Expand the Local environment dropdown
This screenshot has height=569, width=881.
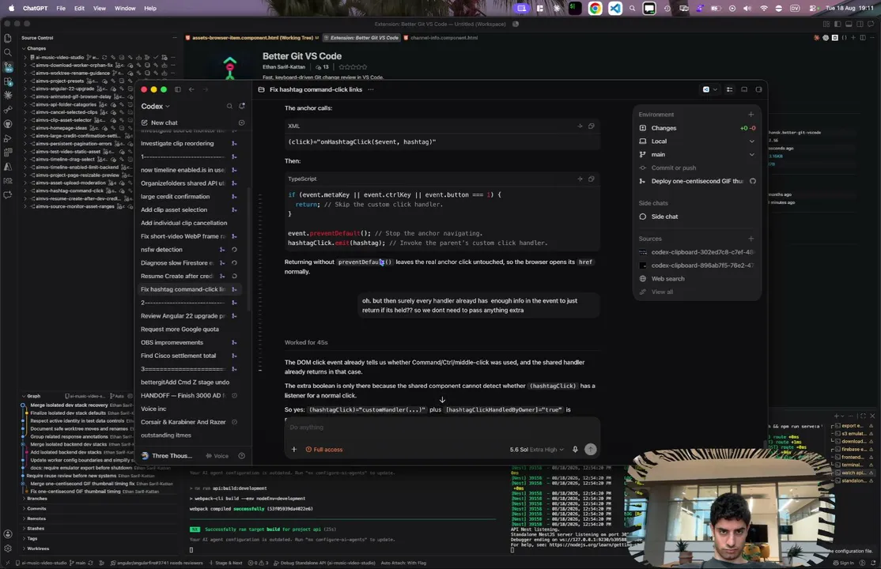click(x=752, y=141)
